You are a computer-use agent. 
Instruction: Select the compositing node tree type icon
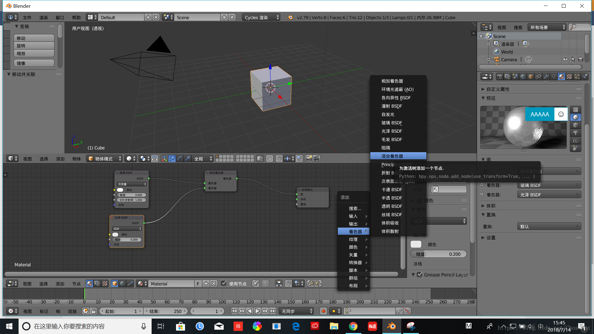pyautogui.click(x=97, y=284)
